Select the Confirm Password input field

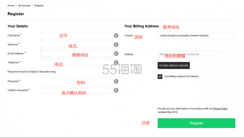(77, 90)
